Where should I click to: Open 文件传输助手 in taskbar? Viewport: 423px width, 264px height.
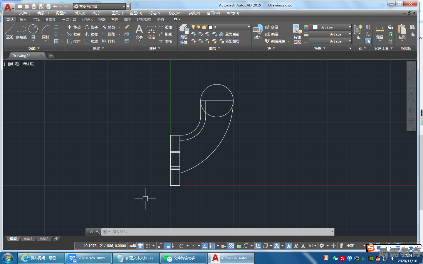pyautogui.click(x=184, y=258)
